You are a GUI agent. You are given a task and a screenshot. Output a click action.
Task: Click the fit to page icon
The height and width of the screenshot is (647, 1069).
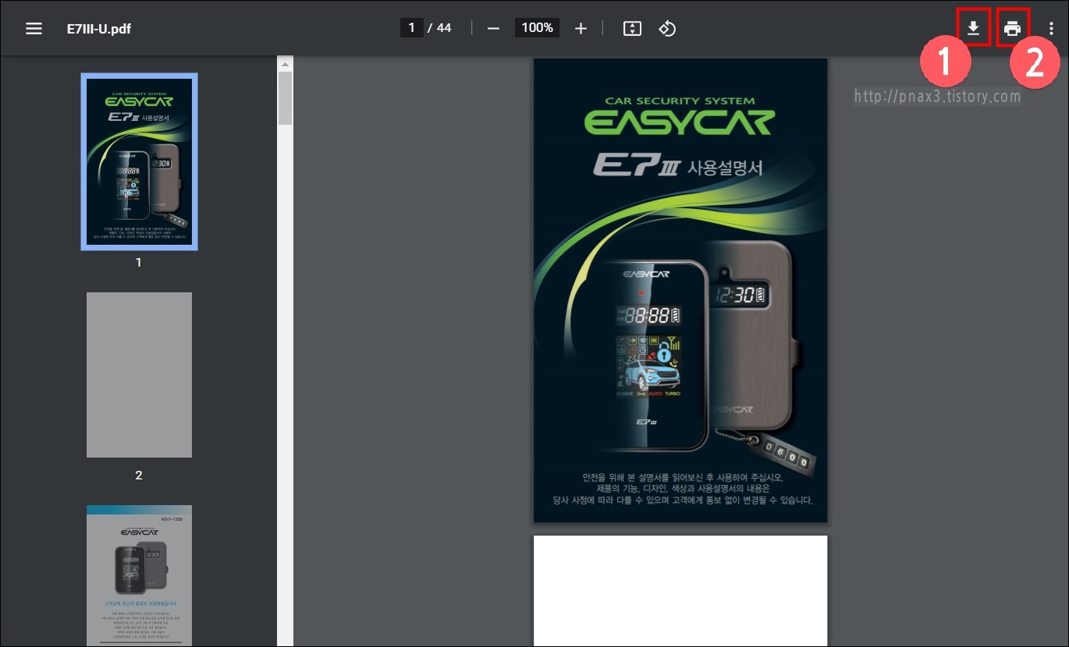point(632,28)
